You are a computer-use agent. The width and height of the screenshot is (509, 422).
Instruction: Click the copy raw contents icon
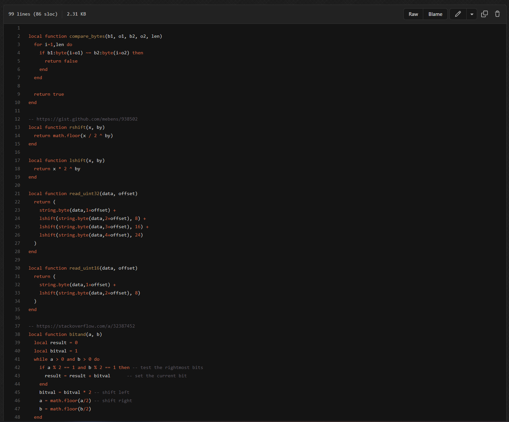(484, 14)
